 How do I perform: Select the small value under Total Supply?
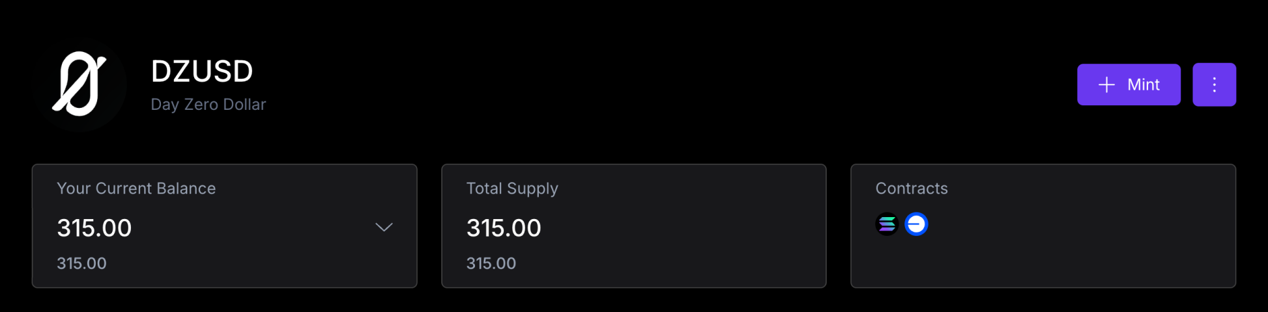pyautogui.click(x=491, y=263)
